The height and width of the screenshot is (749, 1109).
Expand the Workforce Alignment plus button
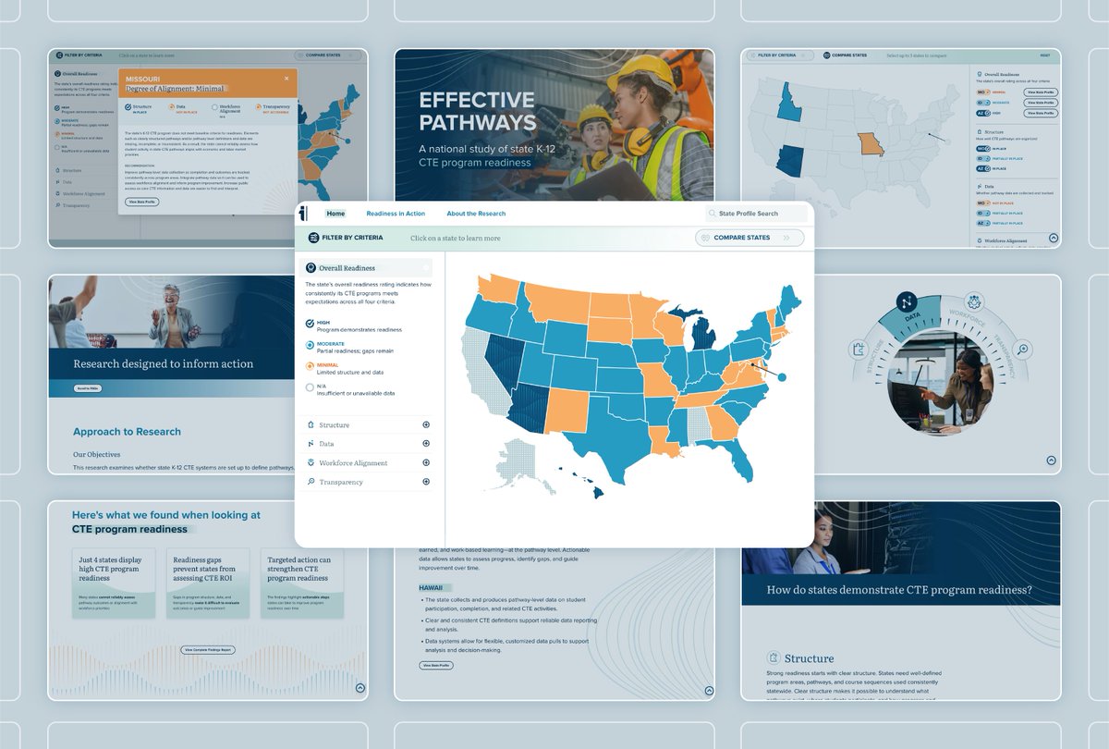click(426, 462)
